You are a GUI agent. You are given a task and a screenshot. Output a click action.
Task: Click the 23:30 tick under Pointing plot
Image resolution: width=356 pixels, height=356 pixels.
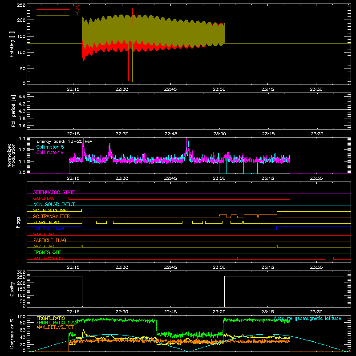coord(316,89)
